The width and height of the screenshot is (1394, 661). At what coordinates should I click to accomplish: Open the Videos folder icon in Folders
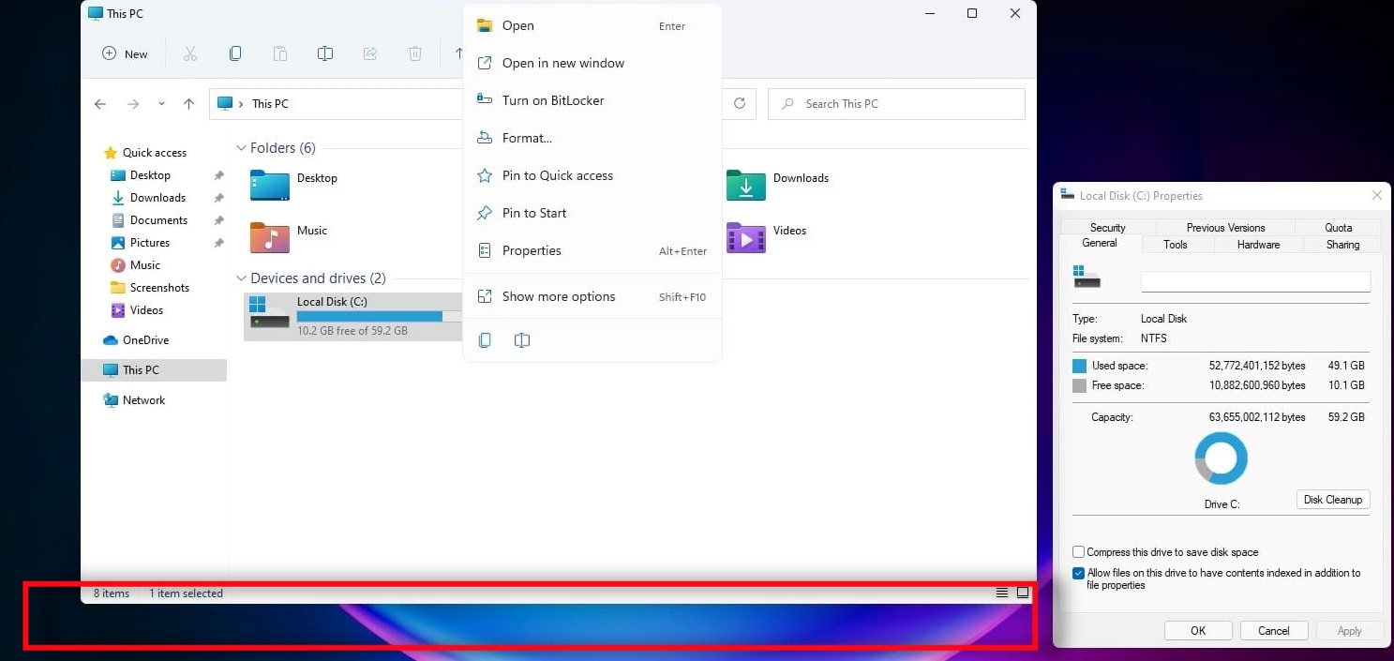coord(746,237)
